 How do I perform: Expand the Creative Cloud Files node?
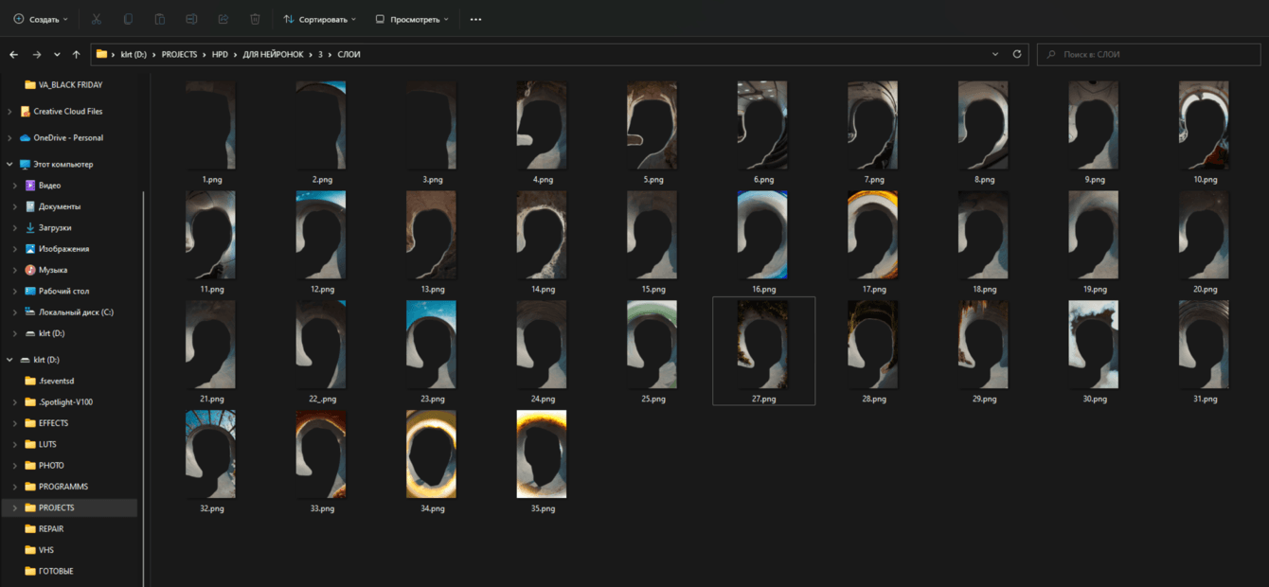click(10, 112)
